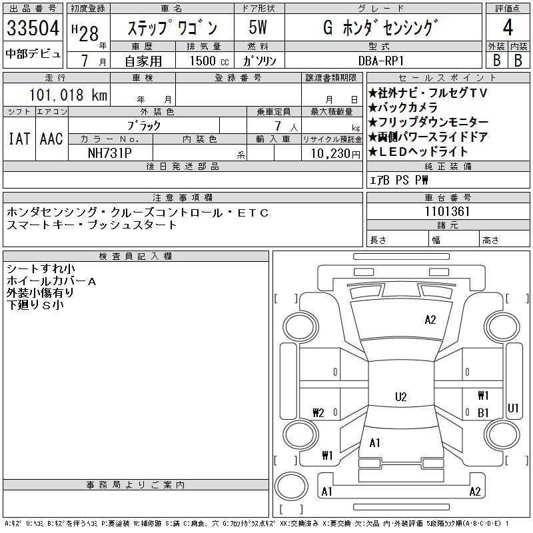
Task: Click the grade G ホンダセンシング
Action: tap(380, 27)
